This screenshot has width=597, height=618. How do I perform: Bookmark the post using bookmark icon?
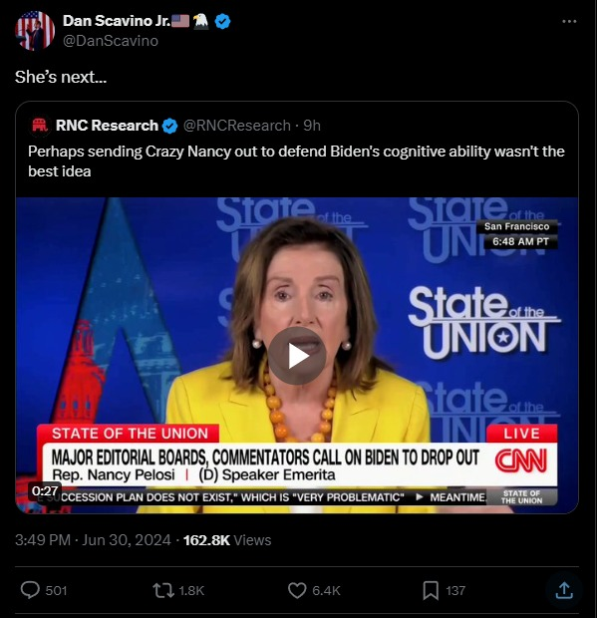click(431, 590)
